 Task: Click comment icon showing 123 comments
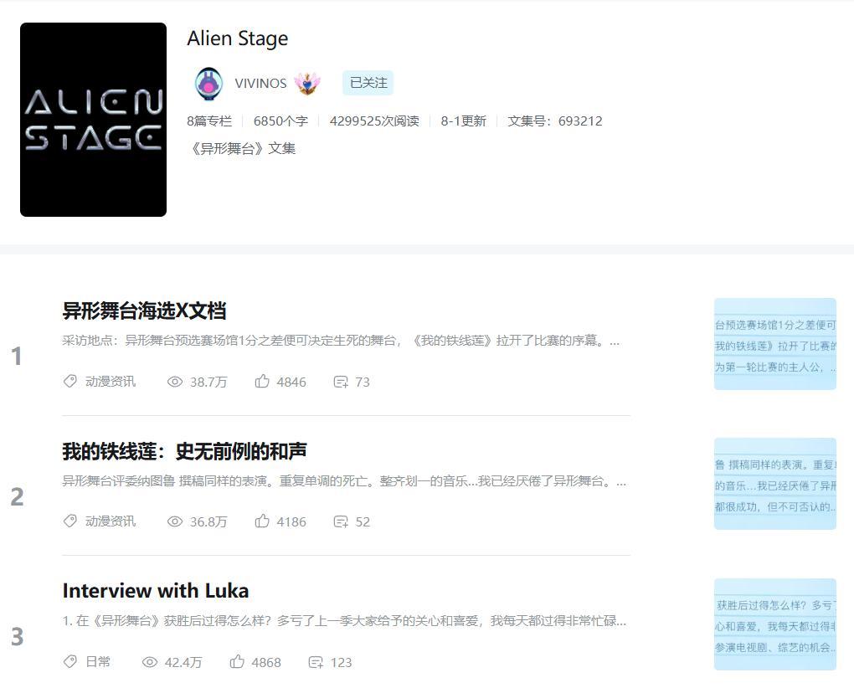pyautogui.click(x=316, y=662)
